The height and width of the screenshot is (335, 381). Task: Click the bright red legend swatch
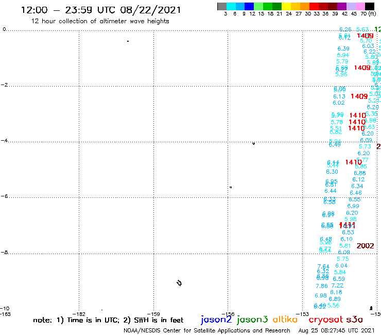click(x=314, y=6)
